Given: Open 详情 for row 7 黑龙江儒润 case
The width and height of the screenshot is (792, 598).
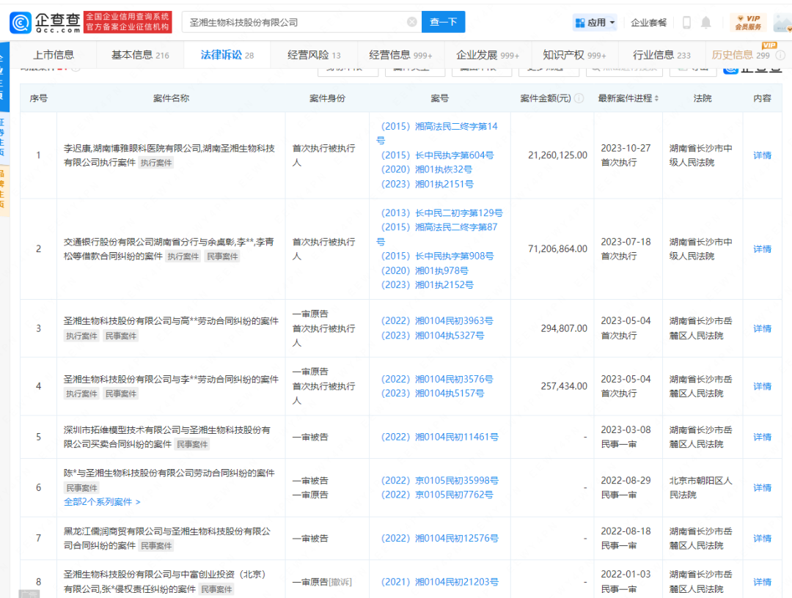Looking at the screenshot, I should click(762, 539).
